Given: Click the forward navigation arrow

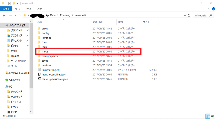Looking at the screenshot, I should click(x=11, y=15).
